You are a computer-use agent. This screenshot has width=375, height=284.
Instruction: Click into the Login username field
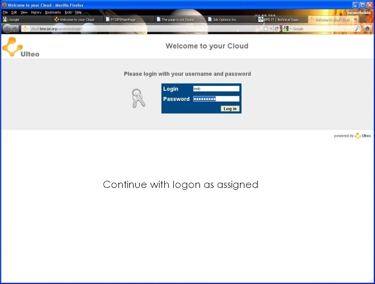(216, 89)
